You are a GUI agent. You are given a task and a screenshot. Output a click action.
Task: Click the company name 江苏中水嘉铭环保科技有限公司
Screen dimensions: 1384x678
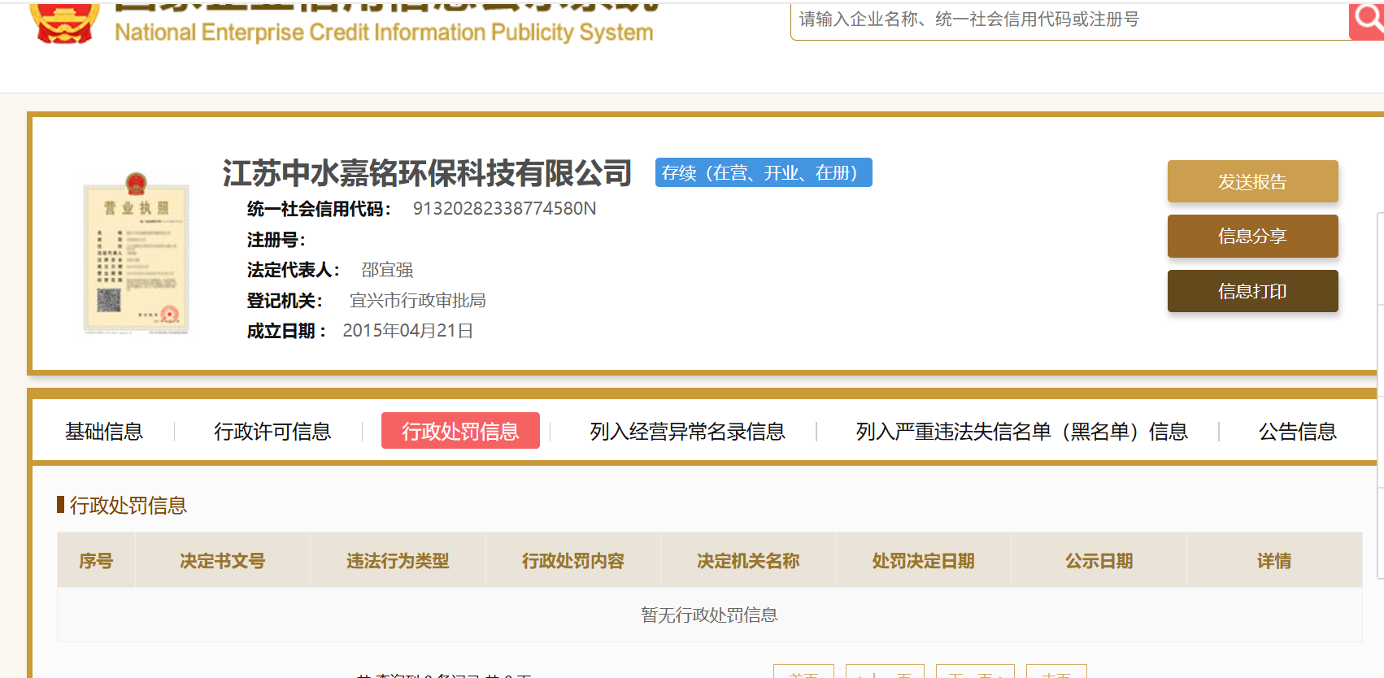pos(427,173)
